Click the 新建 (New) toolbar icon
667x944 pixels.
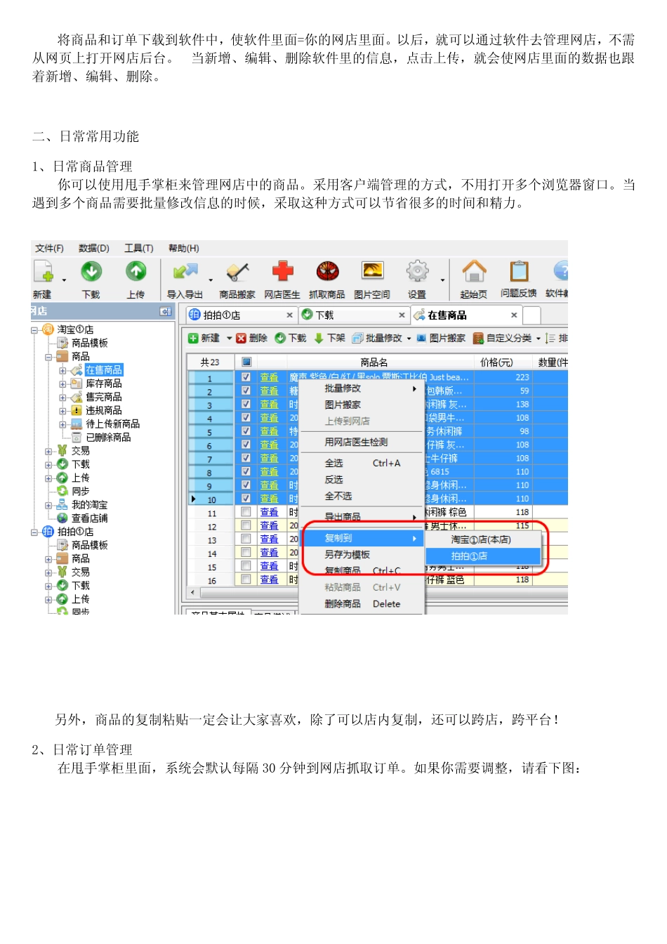pyautogui.click(x=44, y=272)
